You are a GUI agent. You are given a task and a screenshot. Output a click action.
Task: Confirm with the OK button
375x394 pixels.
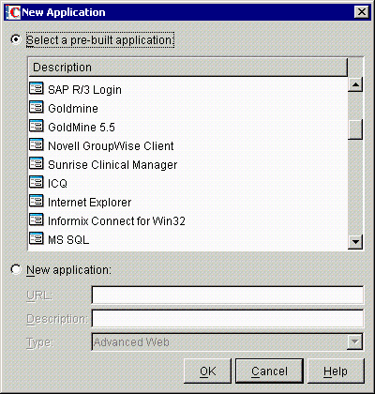(x=207, y=371)
